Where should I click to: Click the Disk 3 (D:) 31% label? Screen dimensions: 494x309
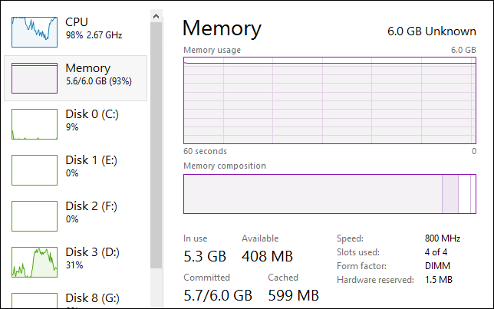coord(92,258)
